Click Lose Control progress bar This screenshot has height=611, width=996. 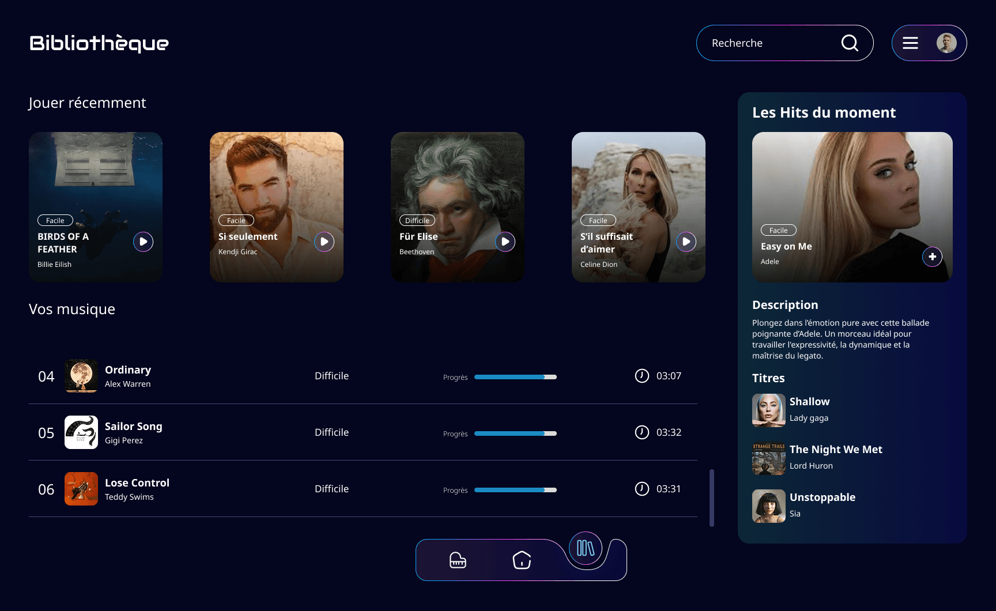(515, 490)
